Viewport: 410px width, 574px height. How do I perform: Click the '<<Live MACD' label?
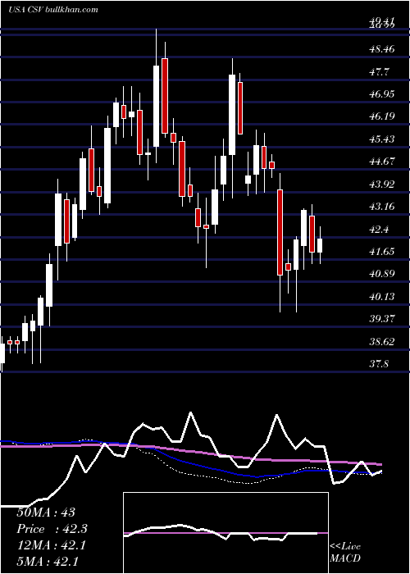click(345, 552)
